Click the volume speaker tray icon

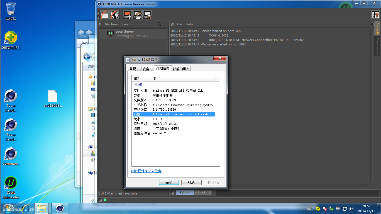(x=351, y=208)
